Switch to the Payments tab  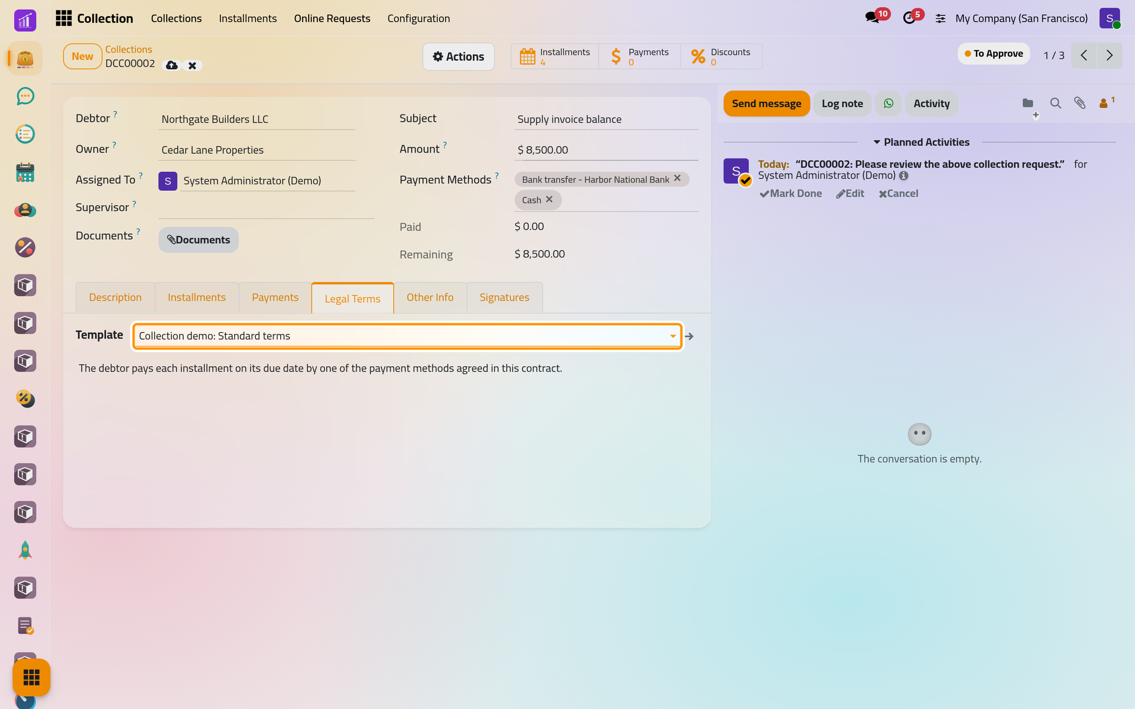[275, 297]
